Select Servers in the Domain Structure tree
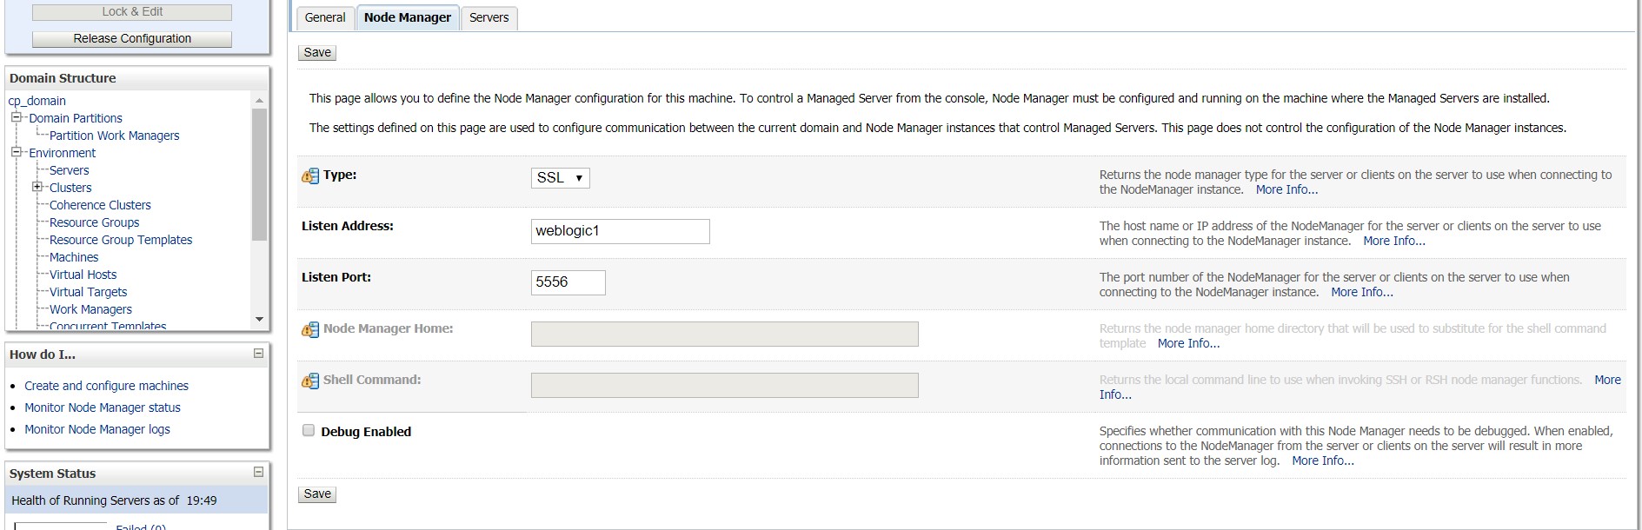The width and height of the screenshot is (1642, 530). tap(70, 170)
